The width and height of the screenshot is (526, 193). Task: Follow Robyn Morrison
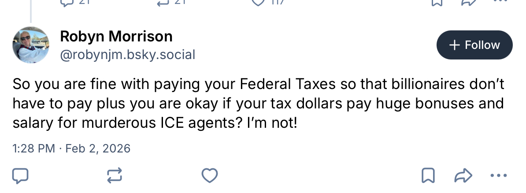click(x=474, y=45)
